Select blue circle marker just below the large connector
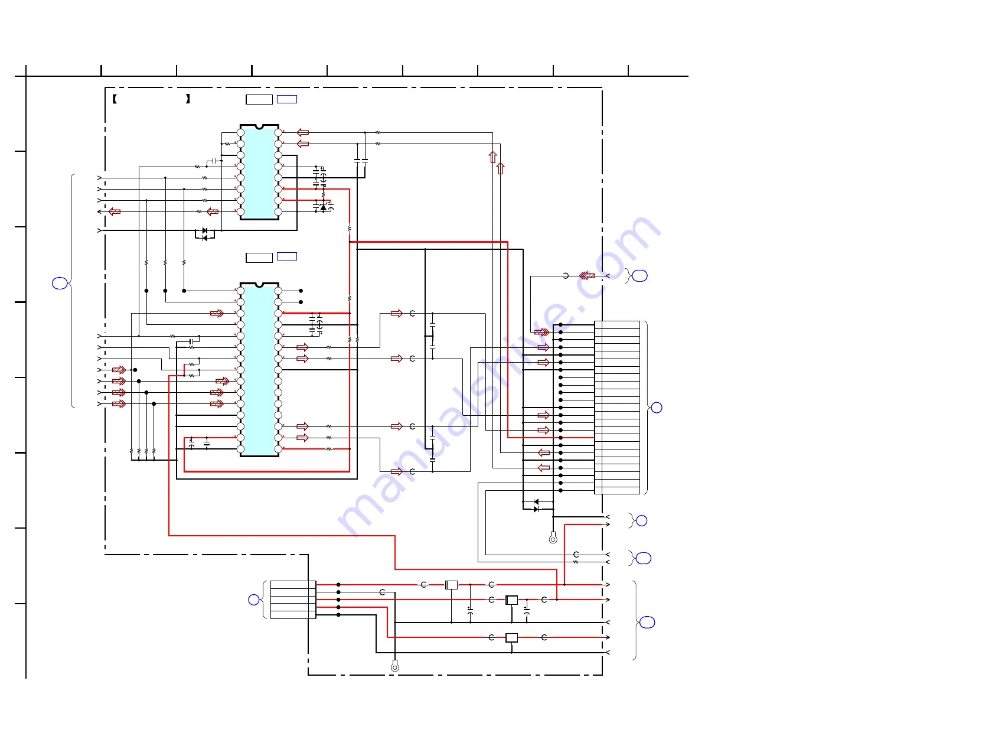This screenshot has width=992, height=746. [x=642, y=520]
